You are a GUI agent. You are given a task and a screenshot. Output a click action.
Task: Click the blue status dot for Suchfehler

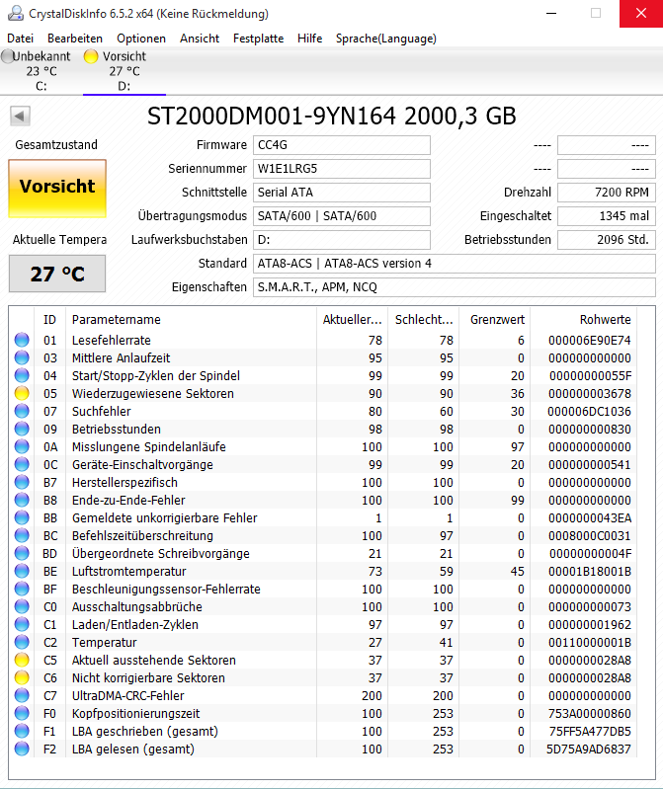[22, 411]
